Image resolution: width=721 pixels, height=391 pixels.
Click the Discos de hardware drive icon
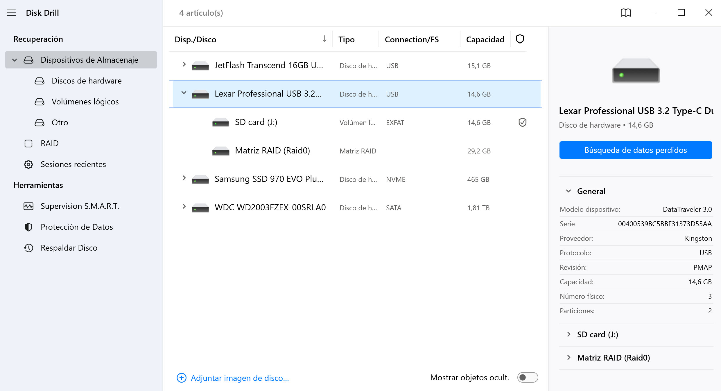pyautogui.click(x=40, y=81)
